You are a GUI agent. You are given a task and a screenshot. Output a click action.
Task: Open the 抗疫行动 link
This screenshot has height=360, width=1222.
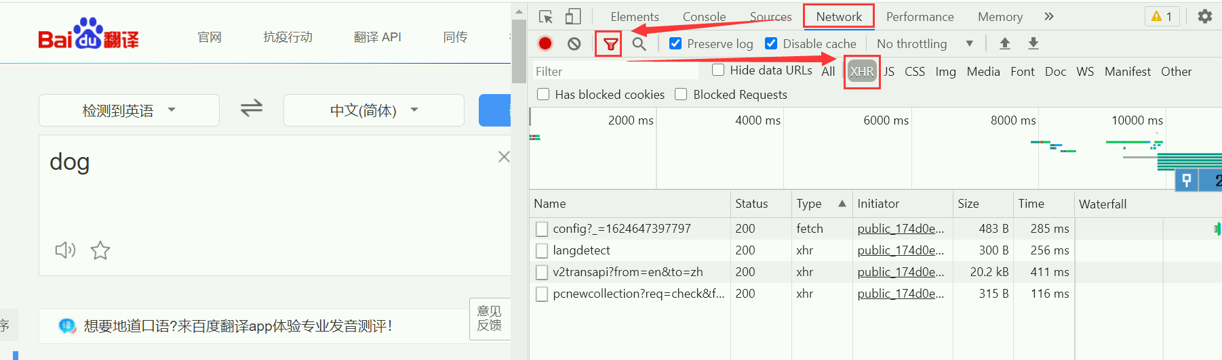pos(288,37)
